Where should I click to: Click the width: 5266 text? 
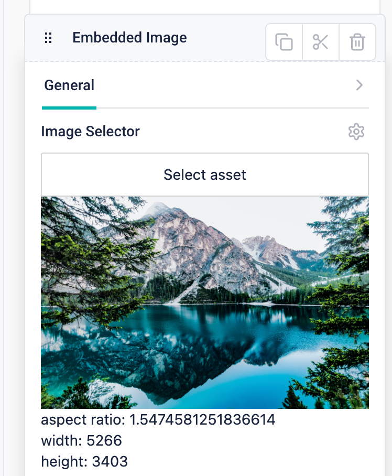81,440
